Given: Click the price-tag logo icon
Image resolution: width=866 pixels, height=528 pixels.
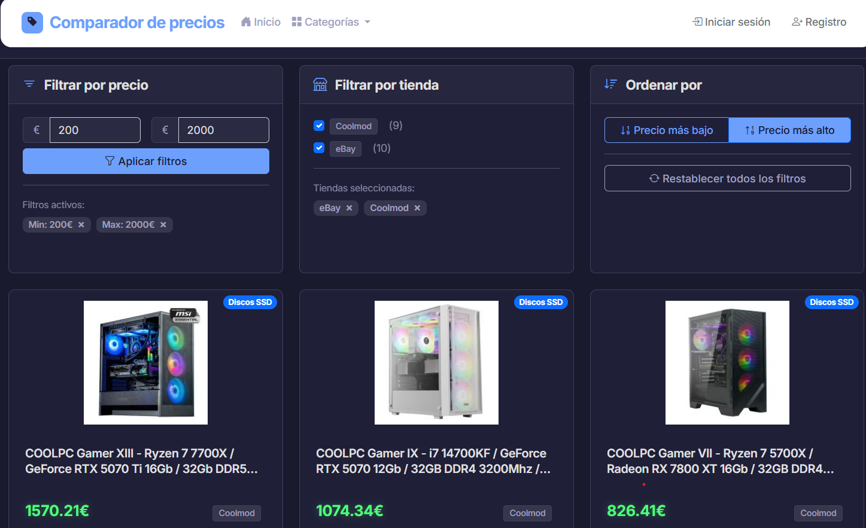Looking at the screenshot, I should pyautogui.click(x=32, y=22).
